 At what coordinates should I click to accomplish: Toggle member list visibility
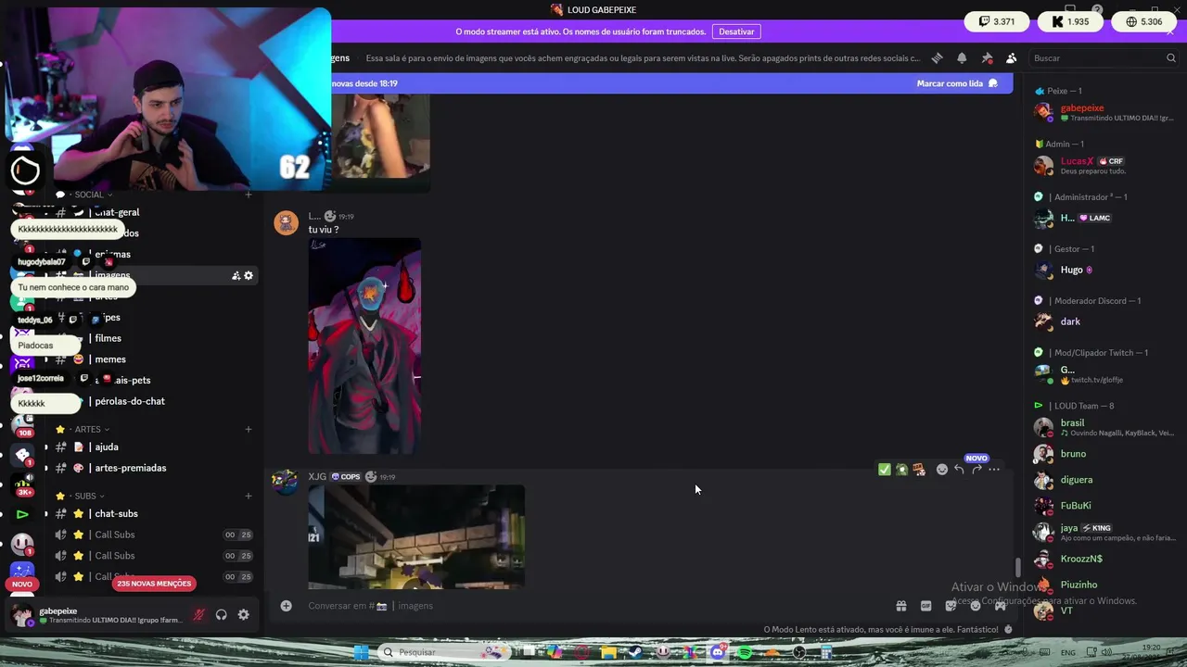point(1012,57)
